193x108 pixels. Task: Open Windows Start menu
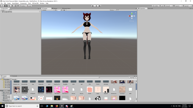(2, 106)
